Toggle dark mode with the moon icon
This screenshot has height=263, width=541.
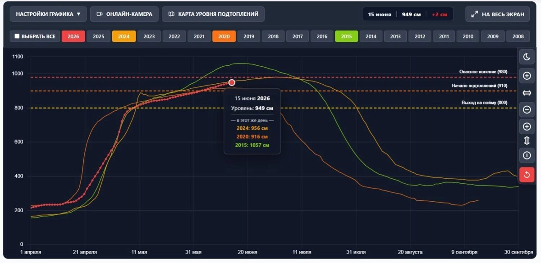click(x=527, y=57)
